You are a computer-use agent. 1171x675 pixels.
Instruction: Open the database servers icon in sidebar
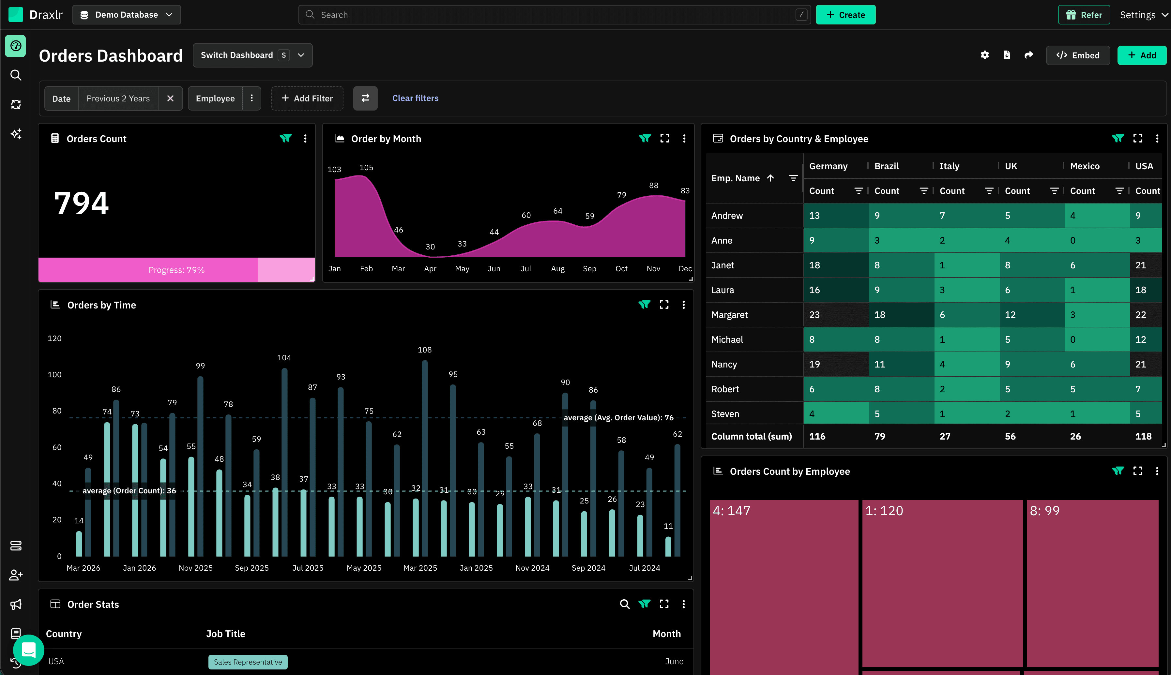(16, 546)
